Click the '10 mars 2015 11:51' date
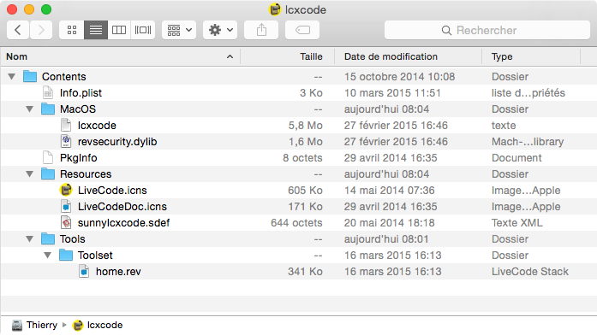The height and width of the screenshot is (335, 597). tap(392, 93)
